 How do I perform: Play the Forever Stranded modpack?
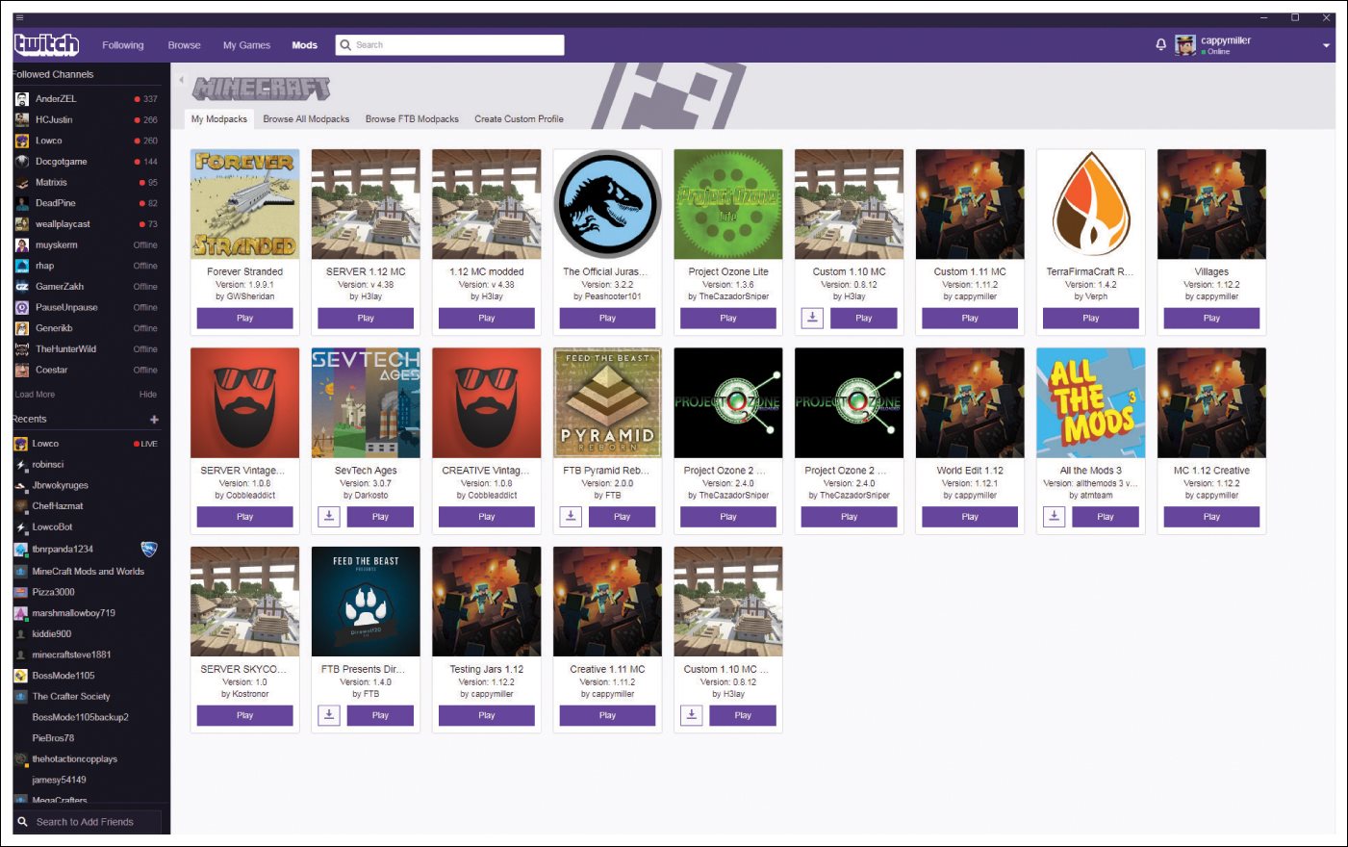(244, 318)
